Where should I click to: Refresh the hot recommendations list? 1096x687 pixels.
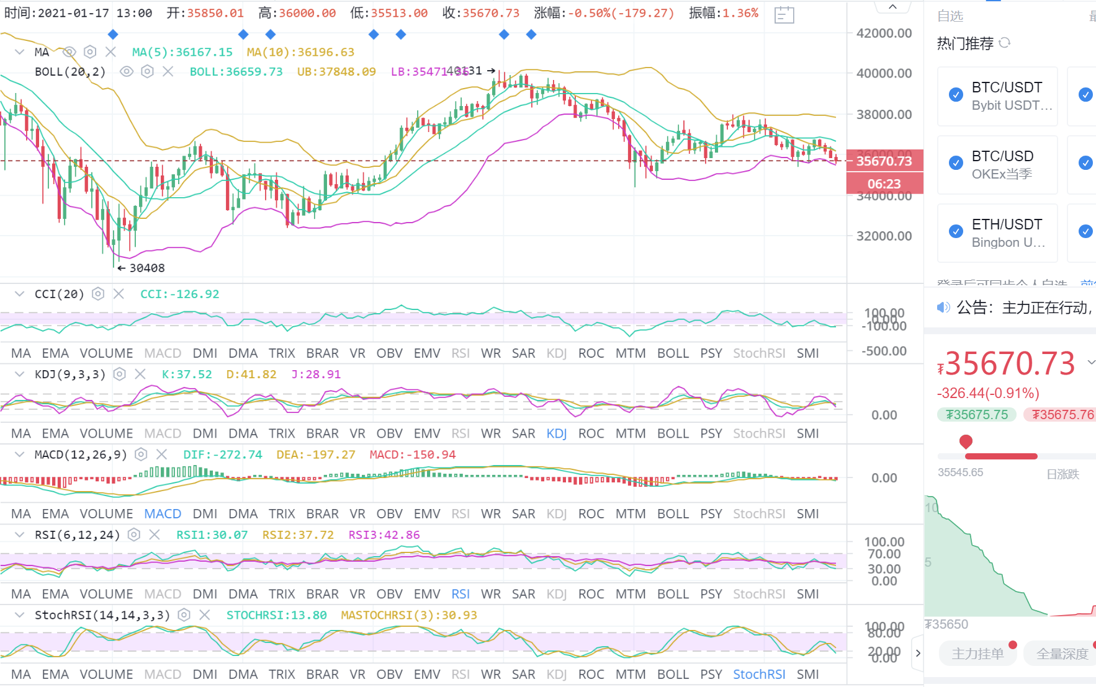pos(1005,43)
